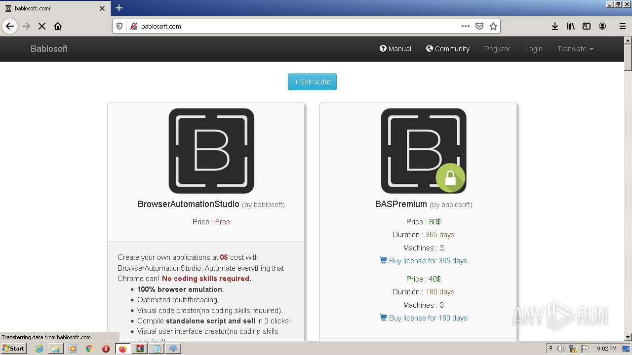Image resolution: width=632 pixels, height=355 pixels.
Task: Click the + Sell script button
Action: point(312,82)
